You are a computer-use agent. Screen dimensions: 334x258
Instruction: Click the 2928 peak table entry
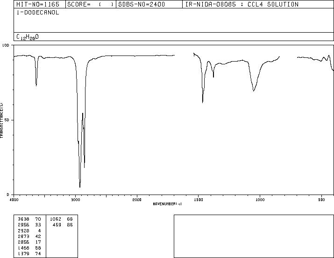[29, 231]
